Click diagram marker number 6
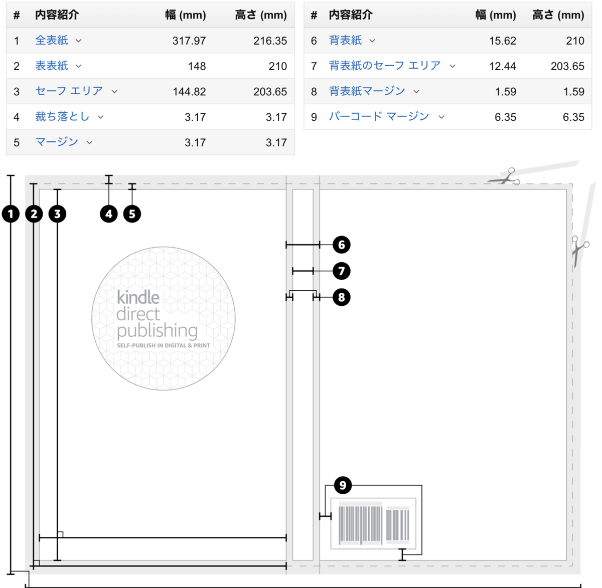This screenshot has height=588, width=602. tap(342, 245)
